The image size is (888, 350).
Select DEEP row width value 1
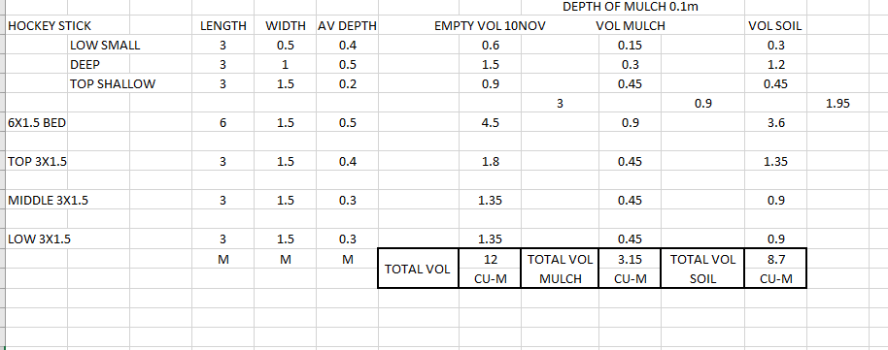(x=285, y=65)
